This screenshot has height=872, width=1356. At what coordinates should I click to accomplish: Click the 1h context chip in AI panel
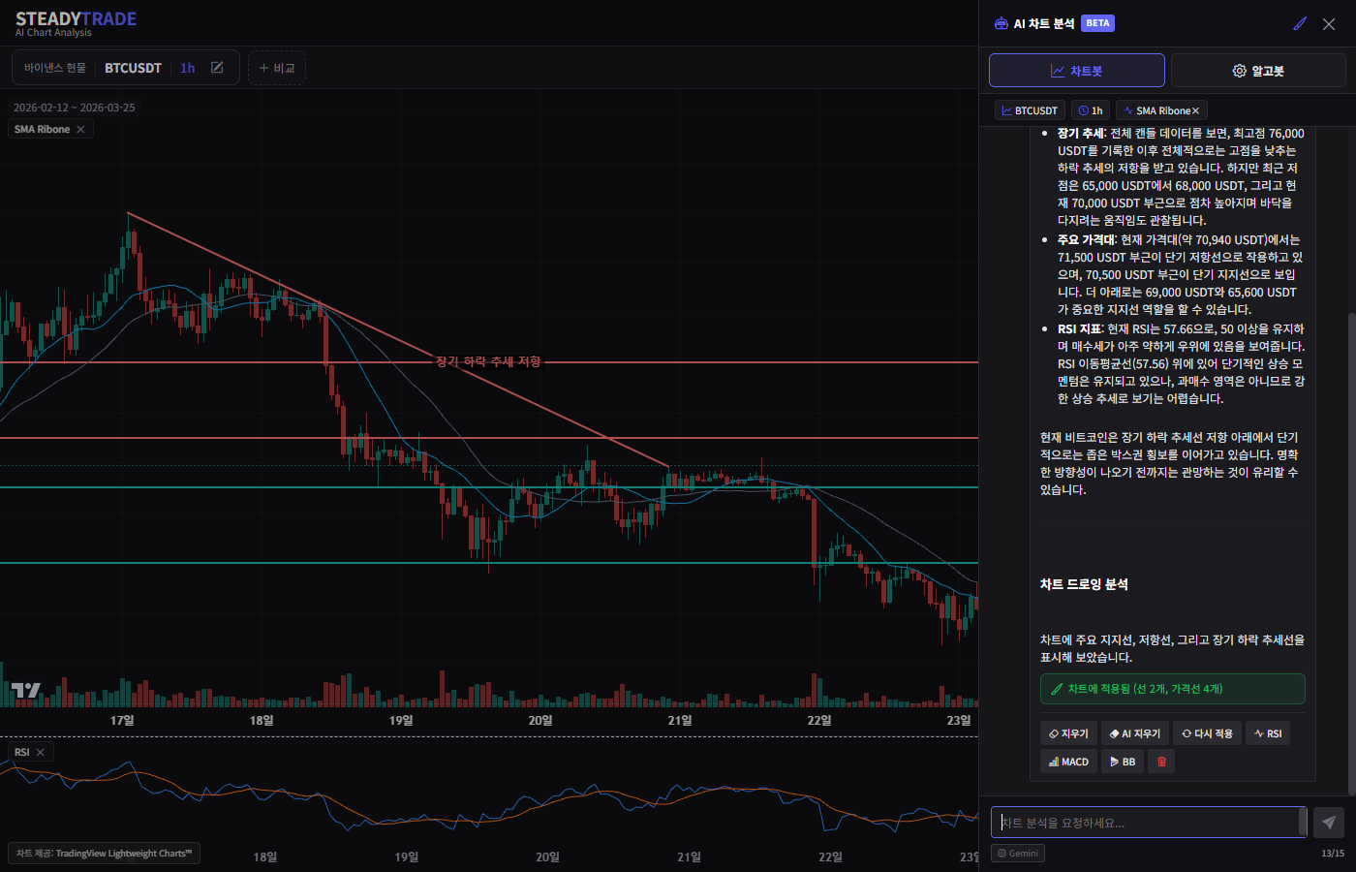pos(1091,110)
